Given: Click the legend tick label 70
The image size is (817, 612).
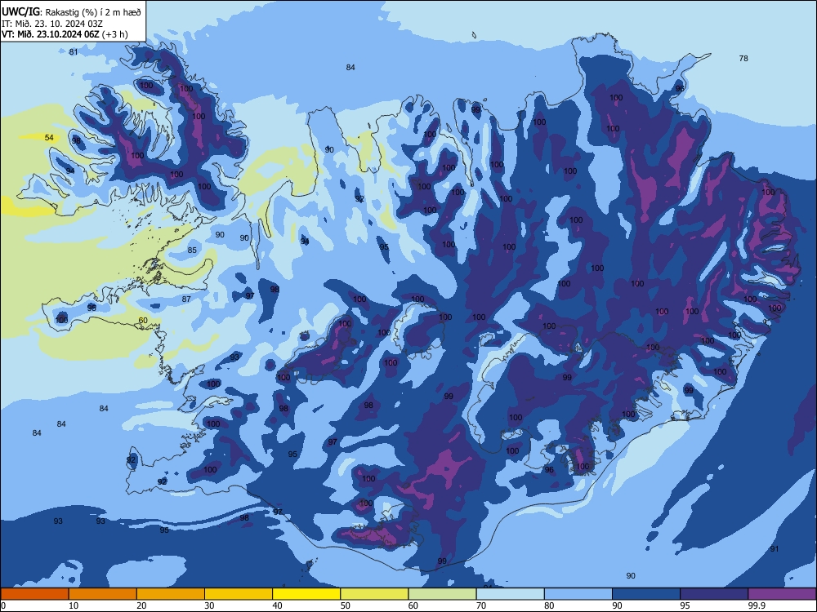Looking at the screenshot, I should click(x=481, y=605).
